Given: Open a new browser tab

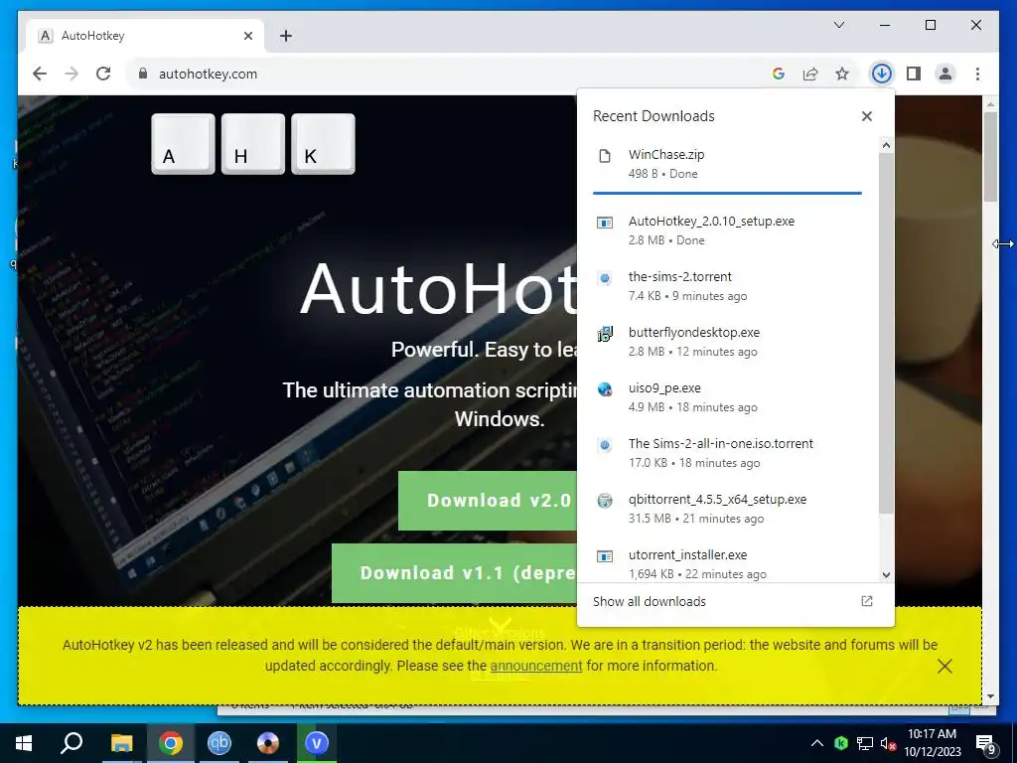Looking at the screenshot, I should click(286, 36).
